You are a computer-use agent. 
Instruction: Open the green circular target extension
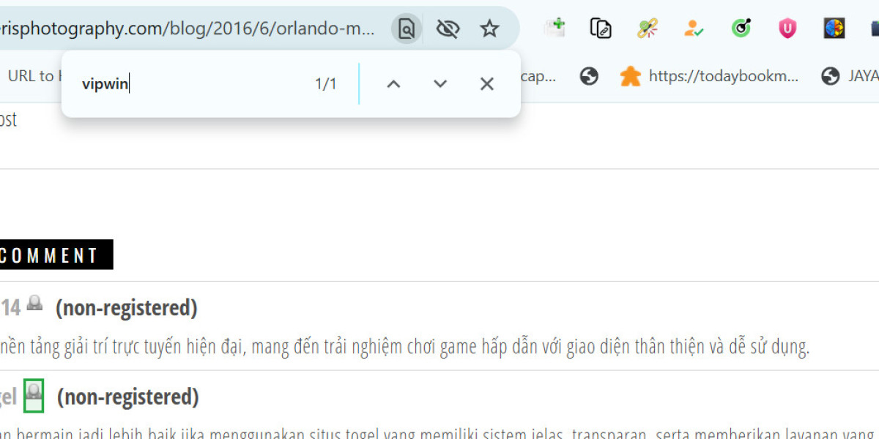pos(741,28)
